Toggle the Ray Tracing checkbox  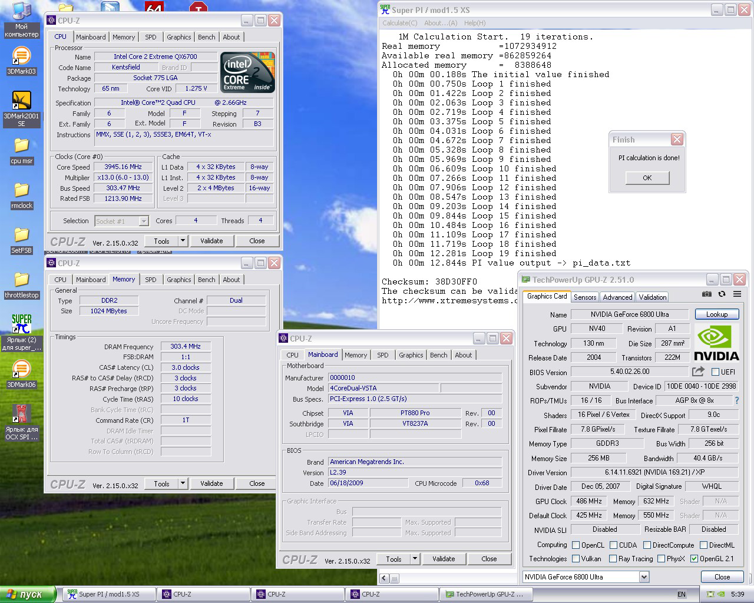click(613, 558)
